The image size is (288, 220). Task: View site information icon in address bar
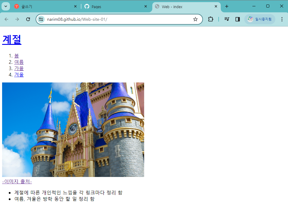point(41,19)
